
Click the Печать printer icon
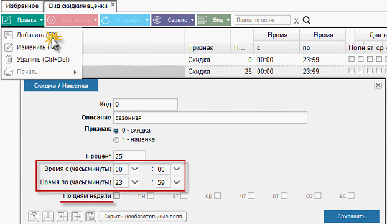tap(9, 72)
